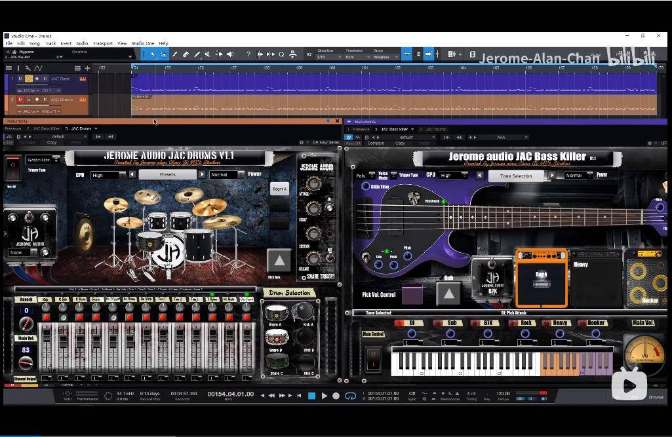This screenshot has height=437, width=672.
Task: Open Random Robin trigger type dropdown
Action: pos(42,160)
